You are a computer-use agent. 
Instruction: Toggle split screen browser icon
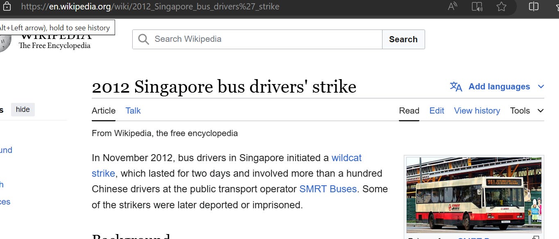[534, 7]
